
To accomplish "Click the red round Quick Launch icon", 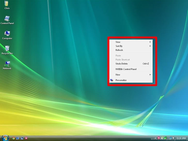I will [x=26, y=138].
